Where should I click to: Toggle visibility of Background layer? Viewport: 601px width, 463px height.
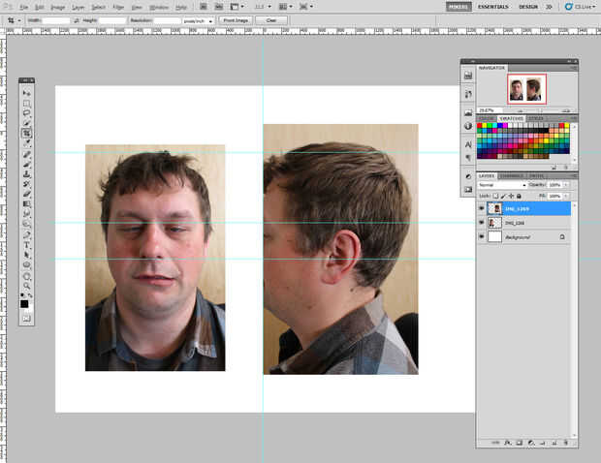(483, 236)
